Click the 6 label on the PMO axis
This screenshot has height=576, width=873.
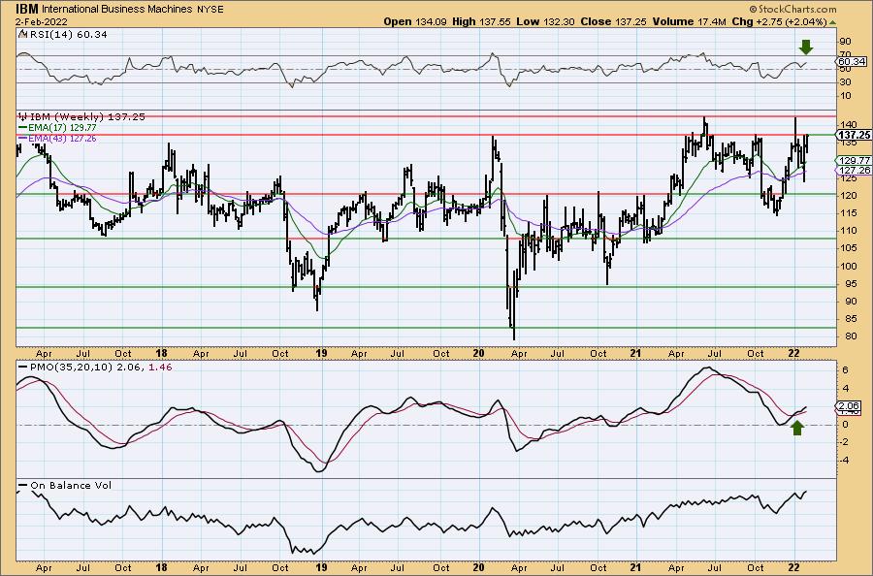[846, 370]
